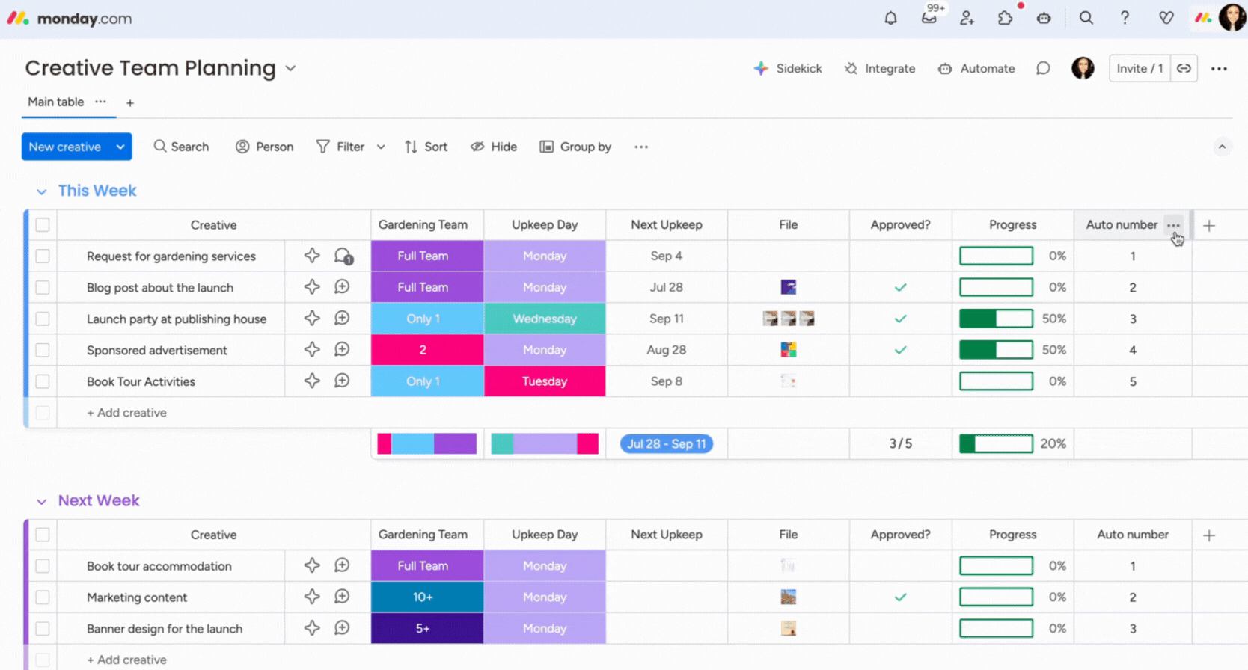Open the Automate menu
1248x670 pixels.
click(976, 69)
